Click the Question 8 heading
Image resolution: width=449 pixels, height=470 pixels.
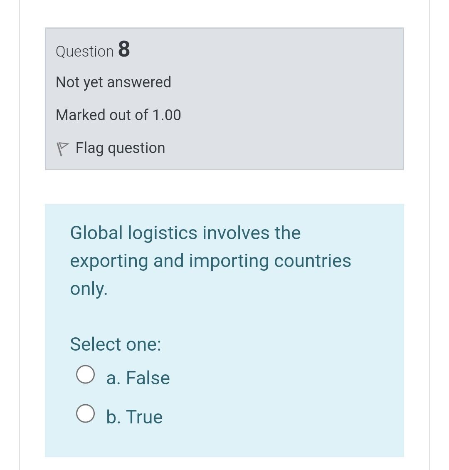92,51
